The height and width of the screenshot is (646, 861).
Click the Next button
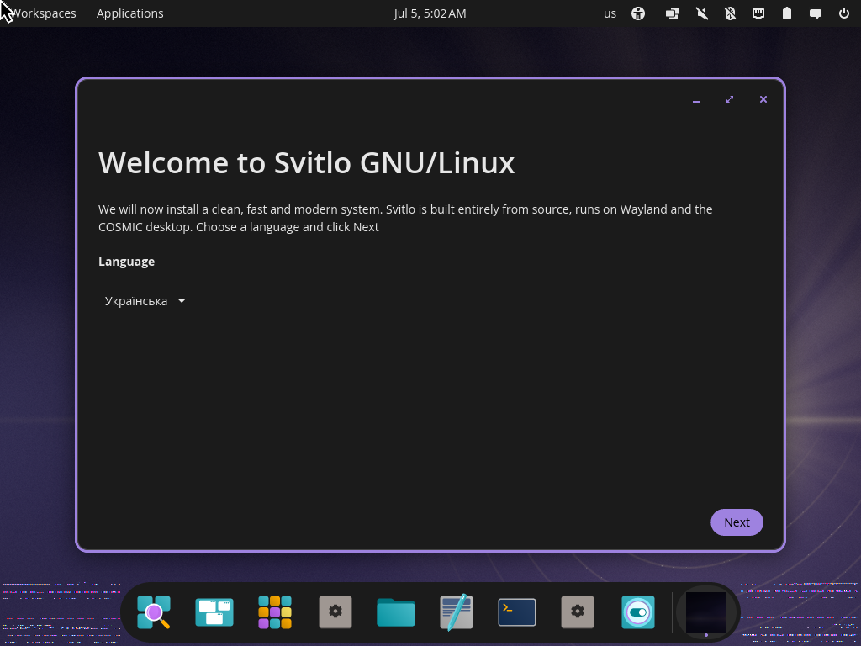click(x=737, y=522)
